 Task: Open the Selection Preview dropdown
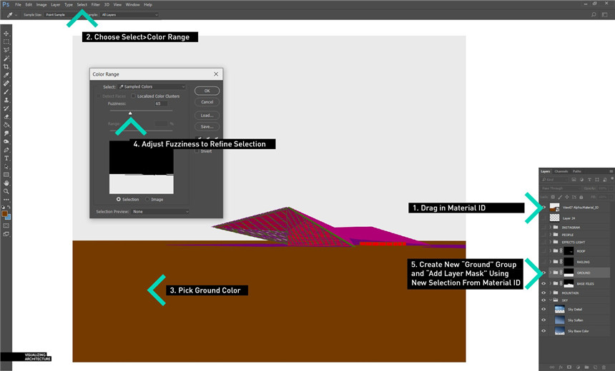(x=160, y=212)
